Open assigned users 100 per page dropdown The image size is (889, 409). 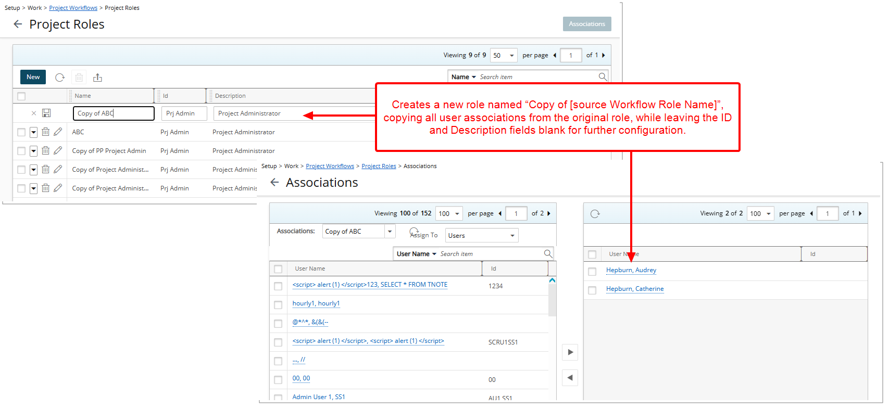point(760,213)
